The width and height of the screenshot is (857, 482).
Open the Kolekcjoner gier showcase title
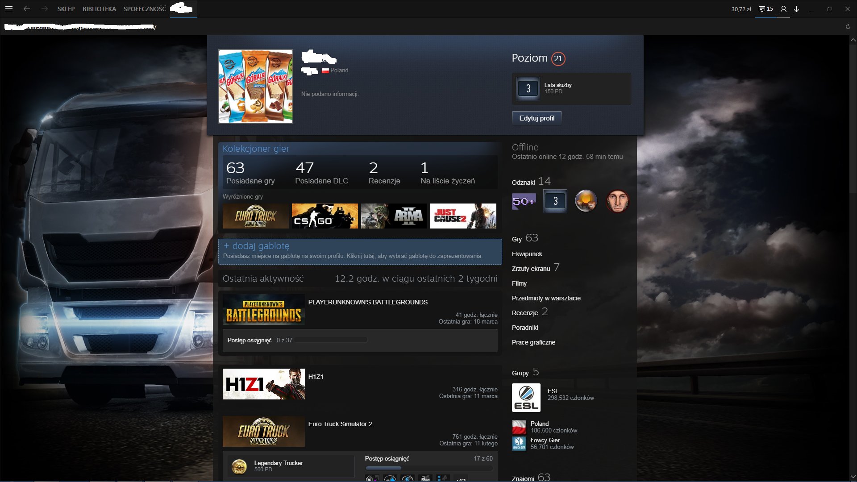point(256,149)
